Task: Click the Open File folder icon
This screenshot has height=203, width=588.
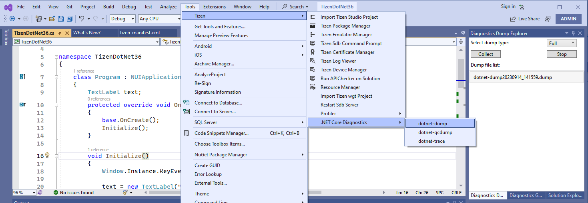Action: tap(52, 19)
